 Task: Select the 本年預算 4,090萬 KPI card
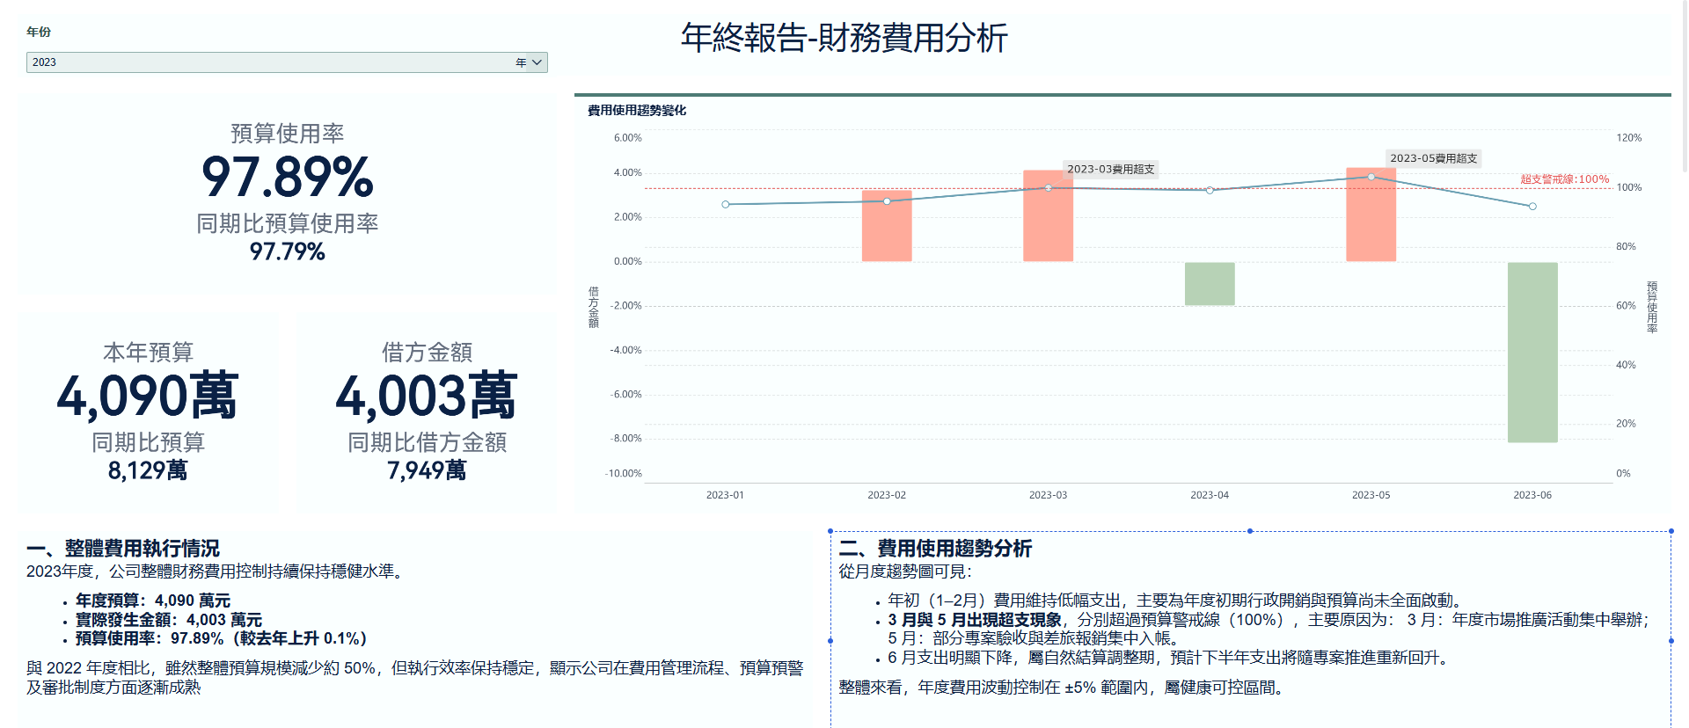point(148,413)
